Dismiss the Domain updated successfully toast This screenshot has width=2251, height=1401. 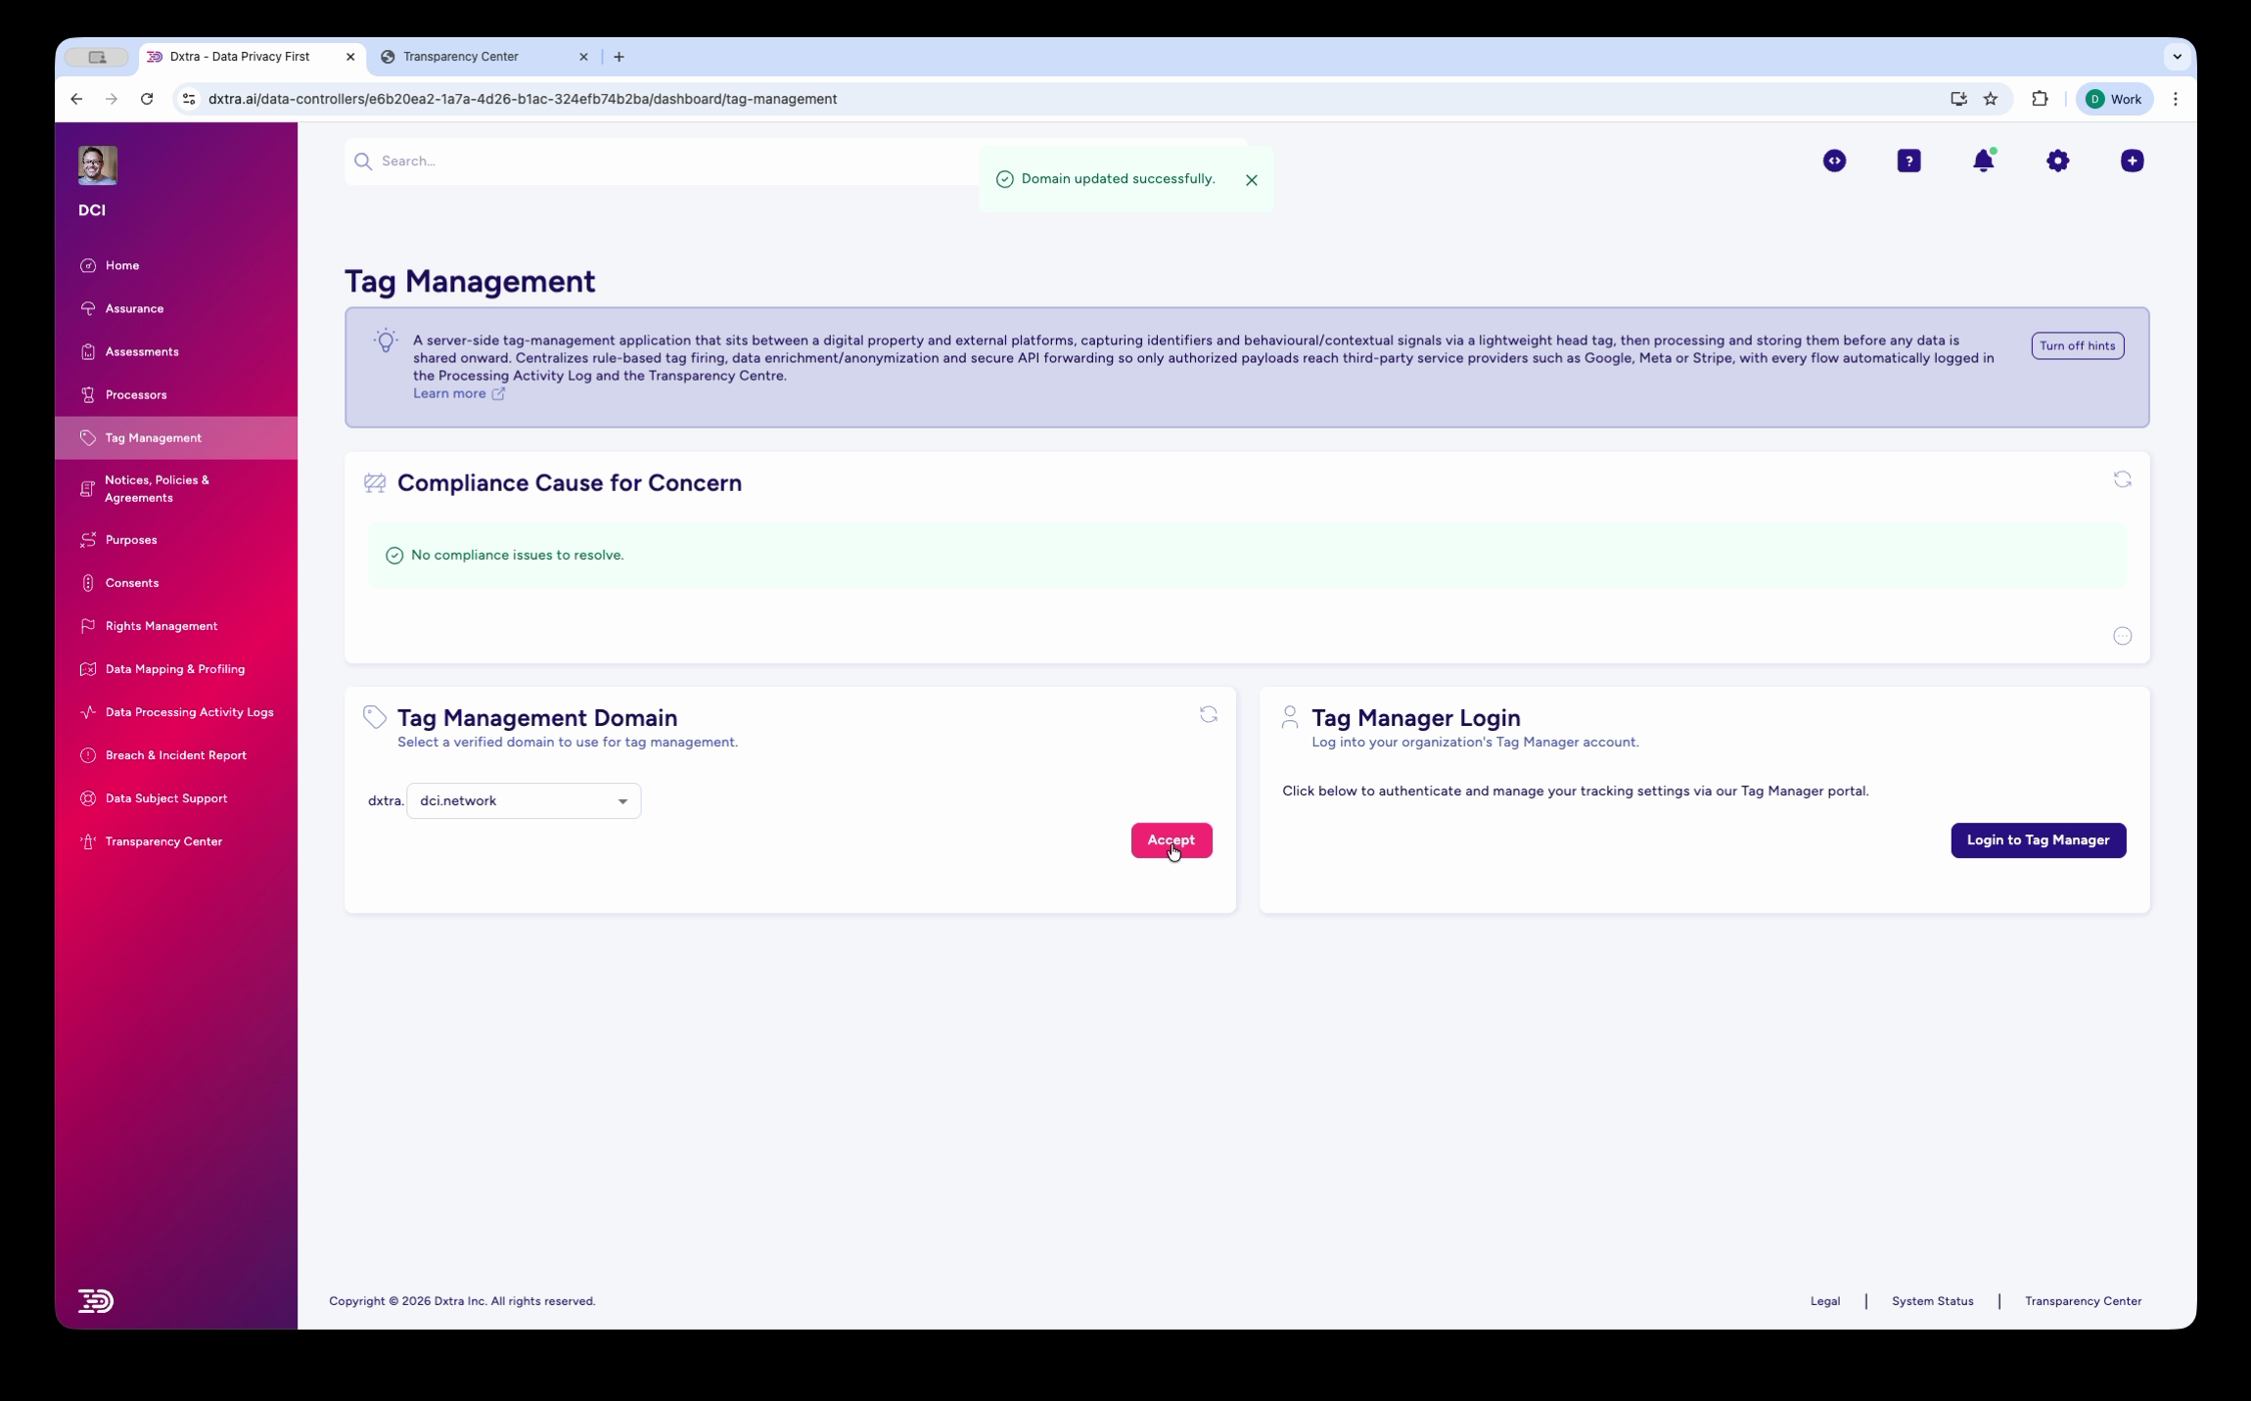(x=1251, y=180)
